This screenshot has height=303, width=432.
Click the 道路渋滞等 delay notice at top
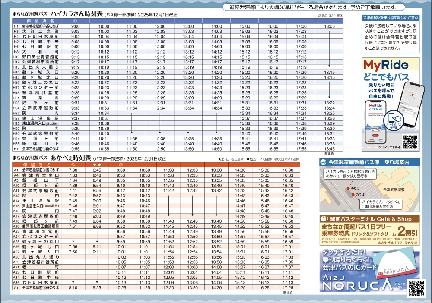click(314, 7)
